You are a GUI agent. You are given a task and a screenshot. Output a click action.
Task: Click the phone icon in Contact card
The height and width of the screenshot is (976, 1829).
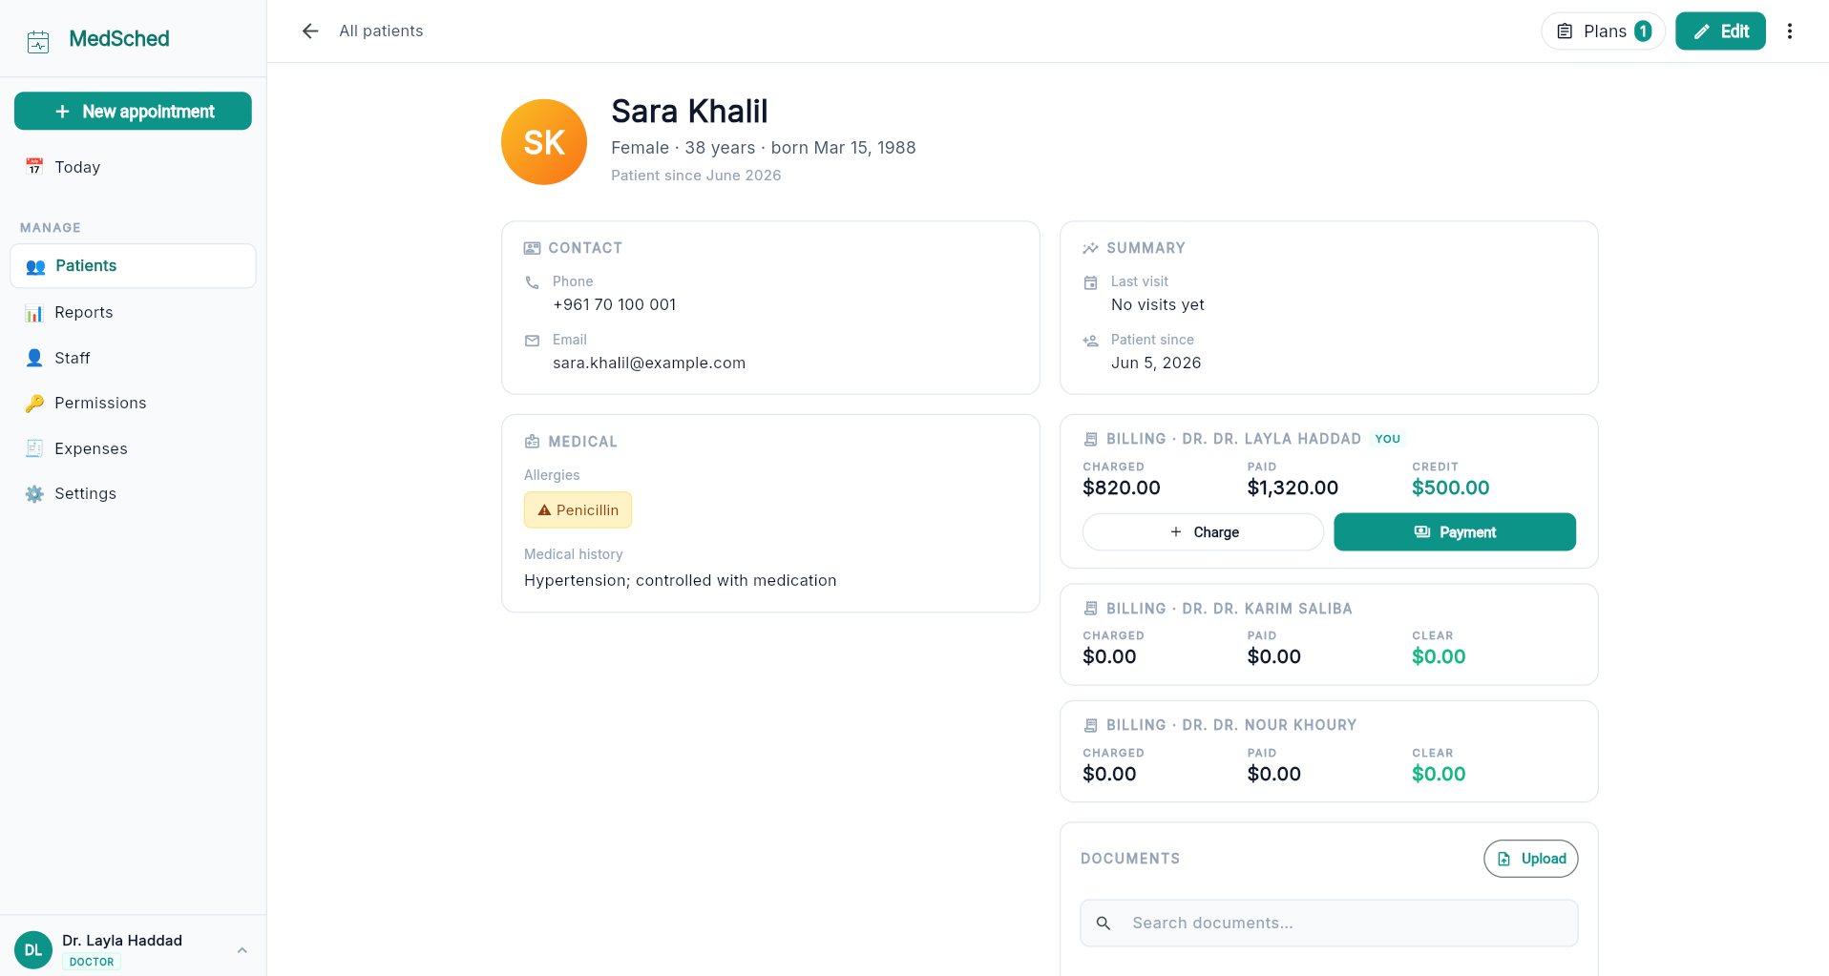click(x=533, y=282)
